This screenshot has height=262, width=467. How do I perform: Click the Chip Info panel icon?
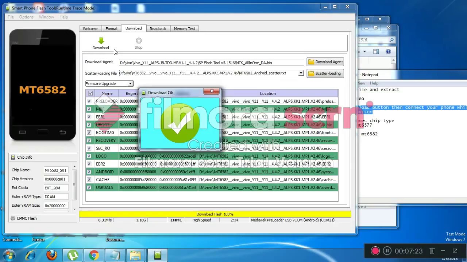13,157
